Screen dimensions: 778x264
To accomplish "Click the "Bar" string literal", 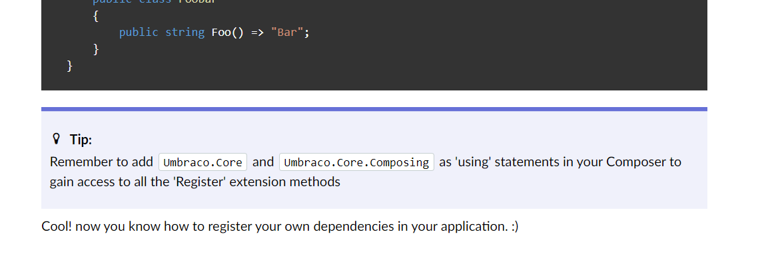I will click(x=287, y=33).
